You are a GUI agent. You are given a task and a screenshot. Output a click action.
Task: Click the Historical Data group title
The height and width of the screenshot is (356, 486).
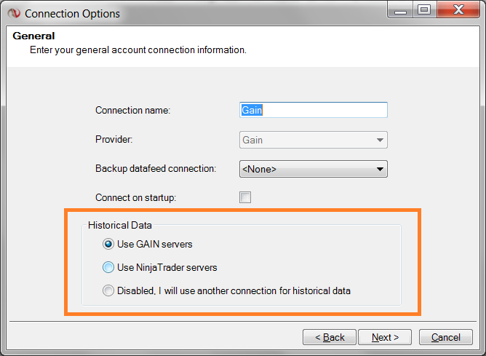coord(120,226)
